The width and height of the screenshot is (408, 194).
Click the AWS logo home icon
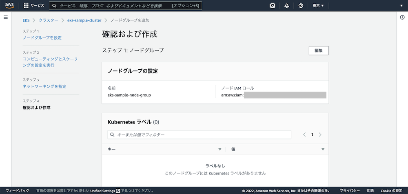pyautogui.click(x=10, y=6)
